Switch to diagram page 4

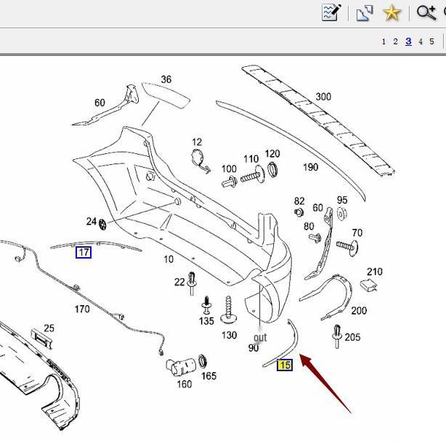click(x=421, y=41)
